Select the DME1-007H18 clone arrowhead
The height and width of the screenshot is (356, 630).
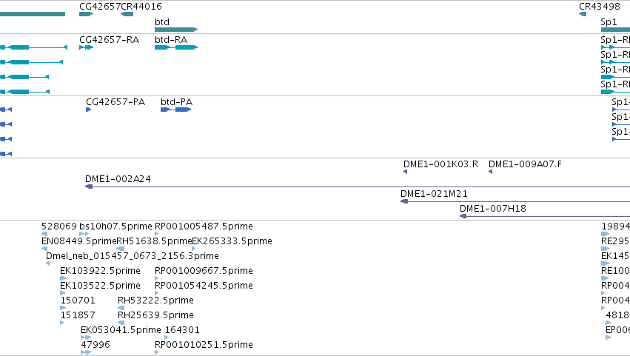pyautogui.click(x=463, y=217)
